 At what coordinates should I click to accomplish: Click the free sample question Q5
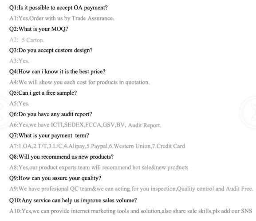click(43, 93)
